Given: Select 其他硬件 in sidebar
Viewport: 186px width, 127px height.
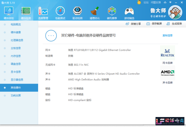Looking at the screenshot, I should click(x=19, y=88).
